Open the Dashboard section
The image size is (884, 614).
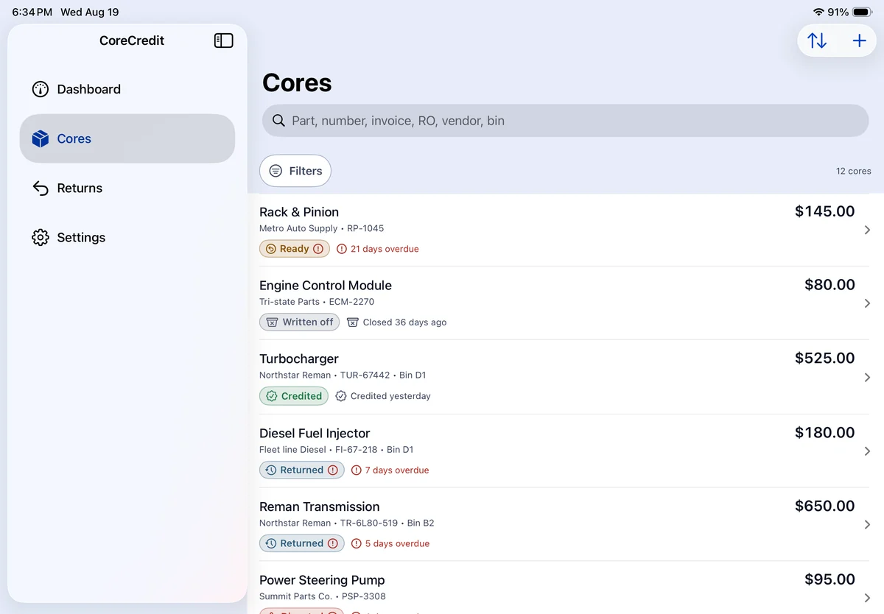pyautogui.click(x=127, y=89)
